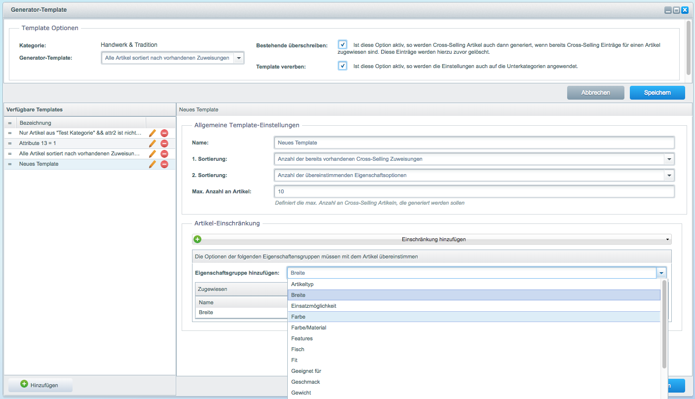This screenshot has width=695, height=399.
Task: Choose 'Fisch' from the dropdown list
Action: point(474,349)
